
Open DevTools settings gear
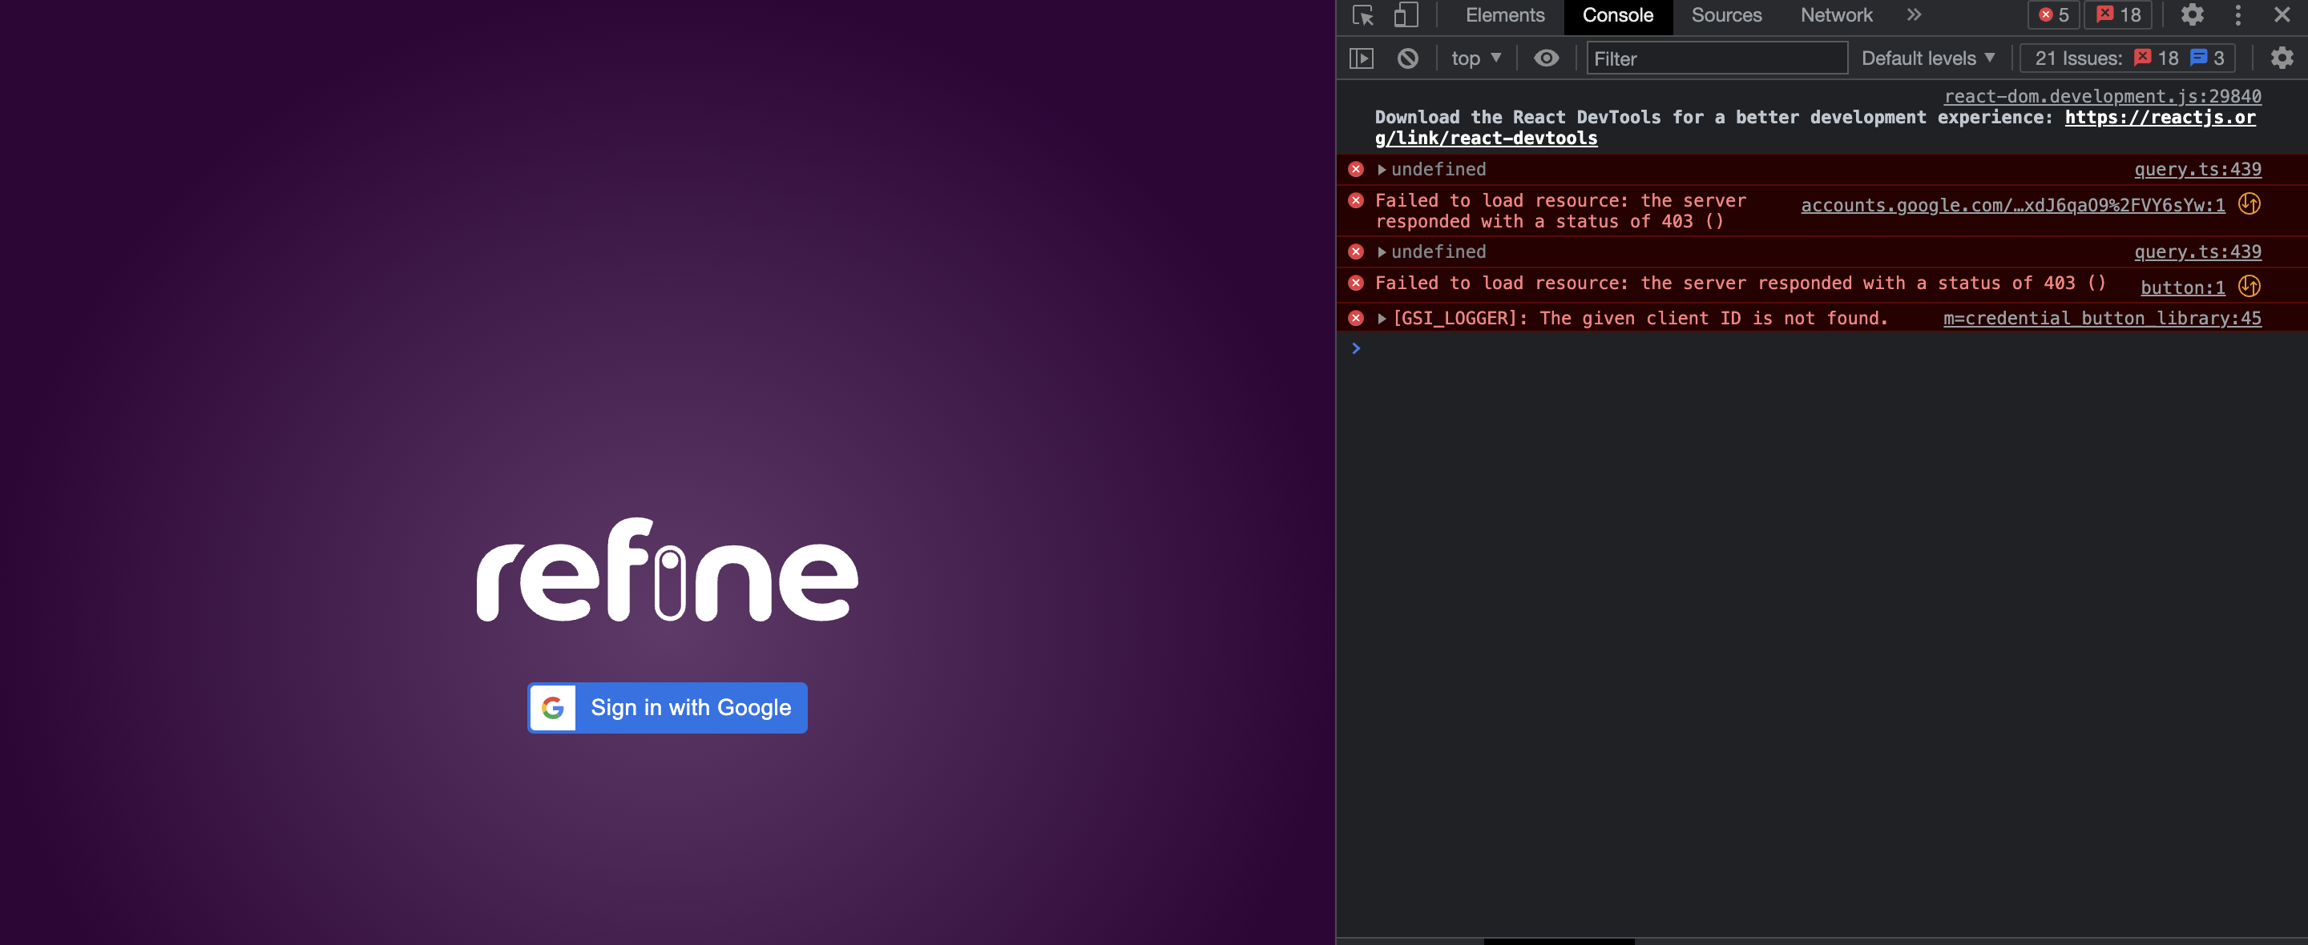(2193, 15)
